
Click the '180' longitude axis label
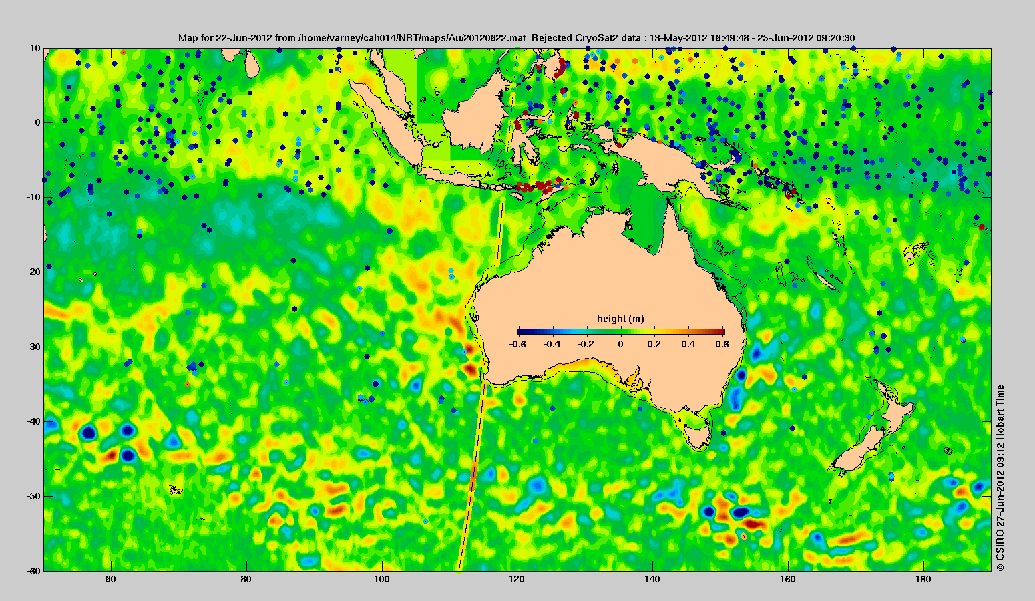[924, 579]
